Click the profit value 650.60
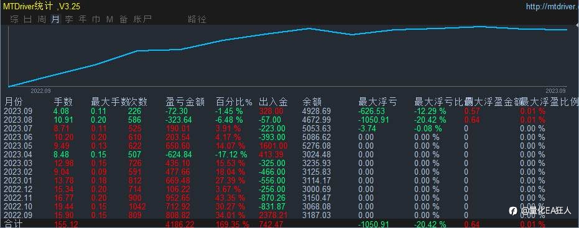This screenshot has height=228, width=579. coord(178,146)
